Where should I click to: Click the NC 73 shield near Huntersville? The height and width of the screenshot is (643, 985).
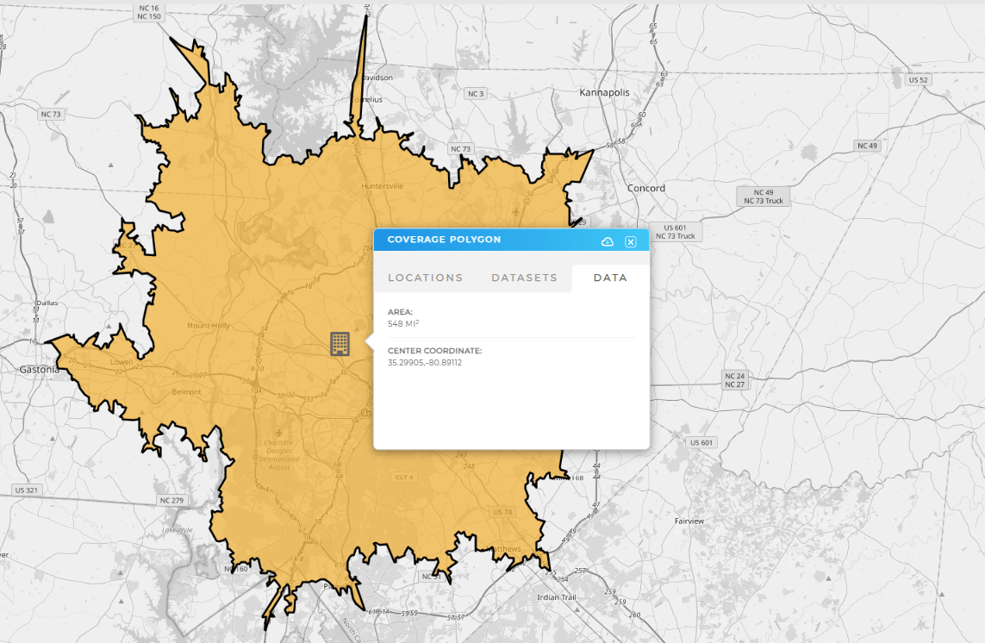click(x=460, y=149)
